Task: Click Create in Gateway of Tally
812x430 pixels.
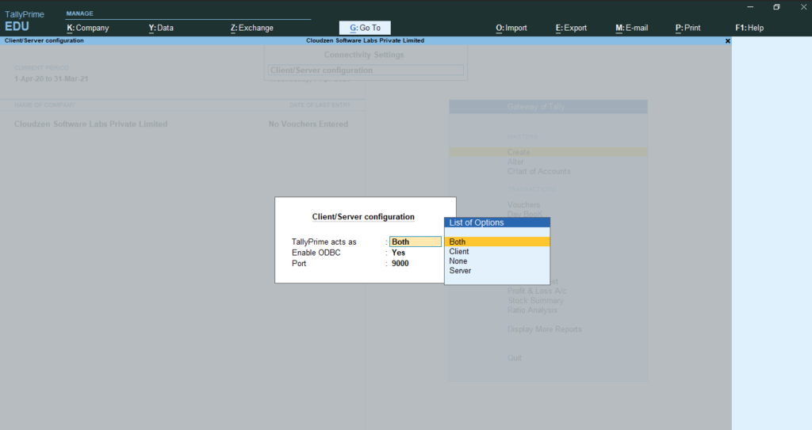Action: click(549, 152)
